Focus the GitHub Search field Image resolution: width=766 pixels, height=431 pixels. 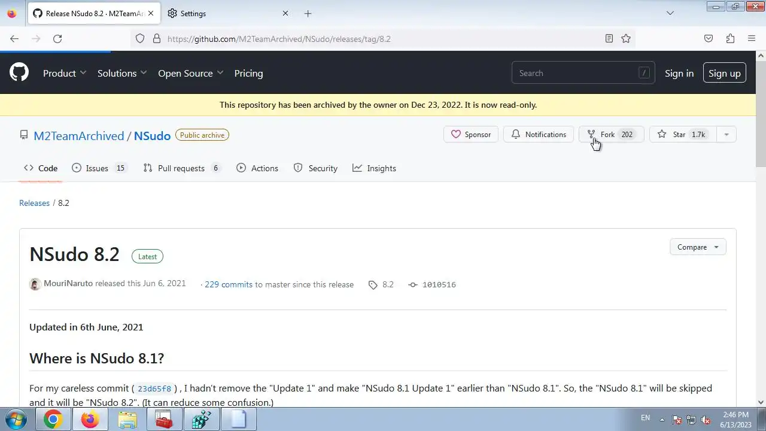click(583, 73)
